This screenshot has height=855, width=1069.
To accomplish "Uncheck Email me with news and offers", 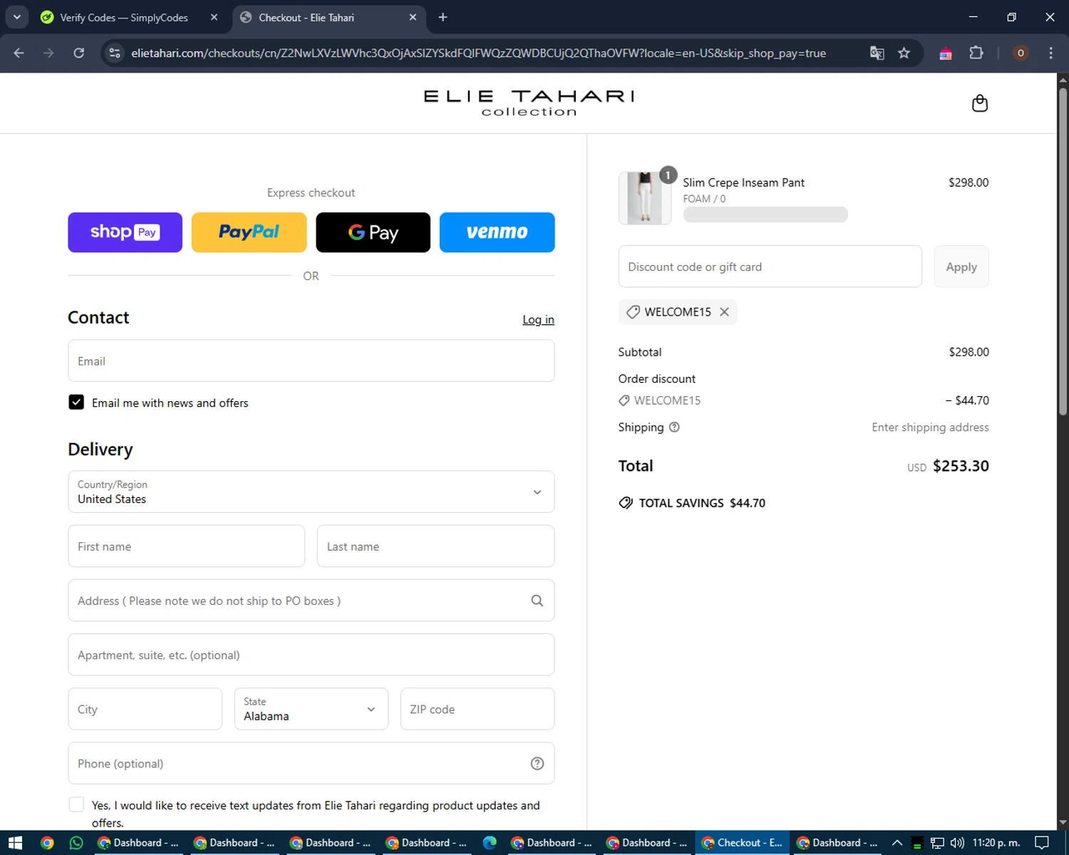I will pos(76,403).
